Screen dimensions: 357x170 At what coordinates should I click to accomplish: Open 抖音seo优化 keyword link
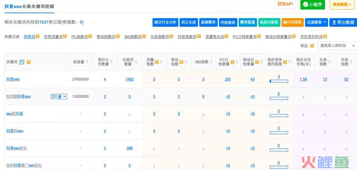pos(17,148)
